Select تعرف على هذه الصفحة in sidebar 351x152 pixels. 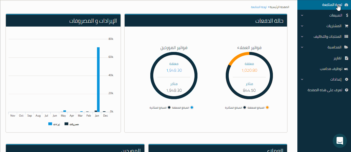click(x=325, y=90)
